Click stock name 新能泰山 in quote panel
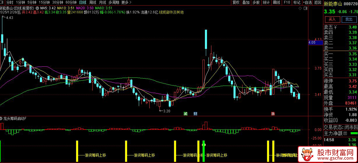This screenshot has height=163, width=358. [333, 4]
